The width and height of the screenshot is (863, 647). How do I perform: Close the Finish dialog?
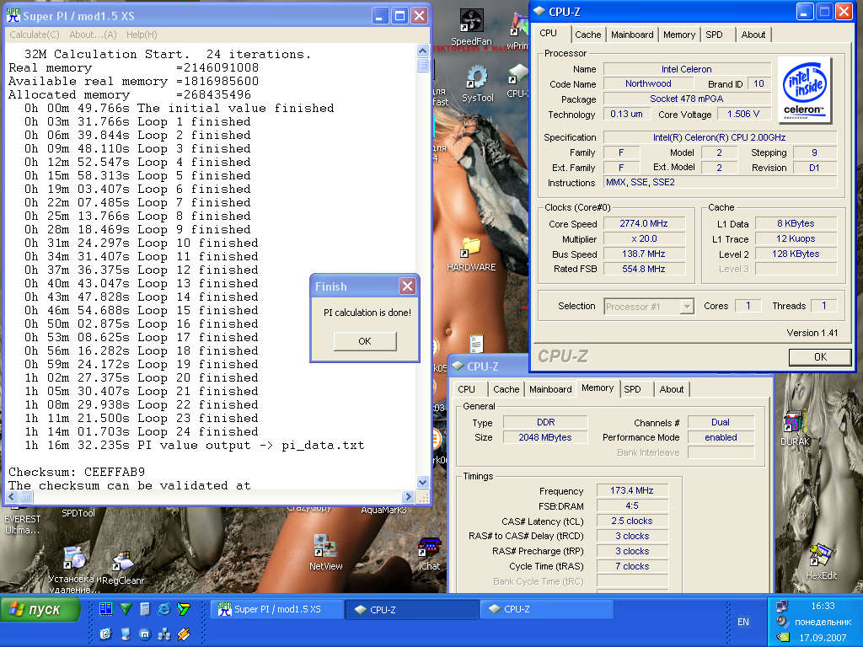407,286
